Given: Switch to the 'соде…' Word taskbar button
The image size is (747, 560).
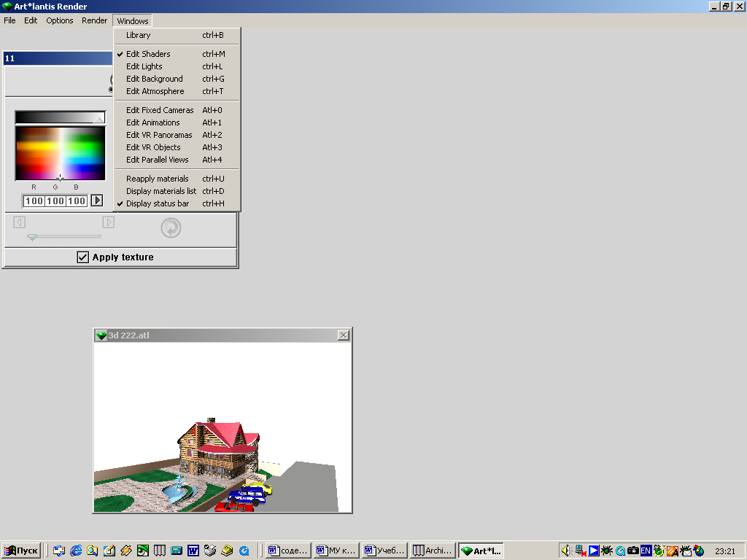Looking at the screenshot, I should (x=288, y=551).
